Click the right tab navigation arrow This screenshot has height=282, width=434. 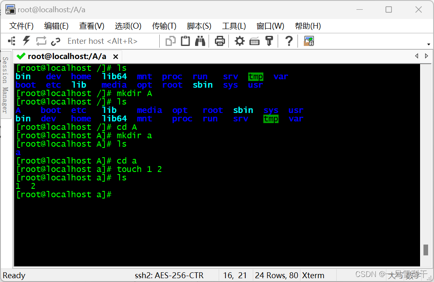click(427, 56)
